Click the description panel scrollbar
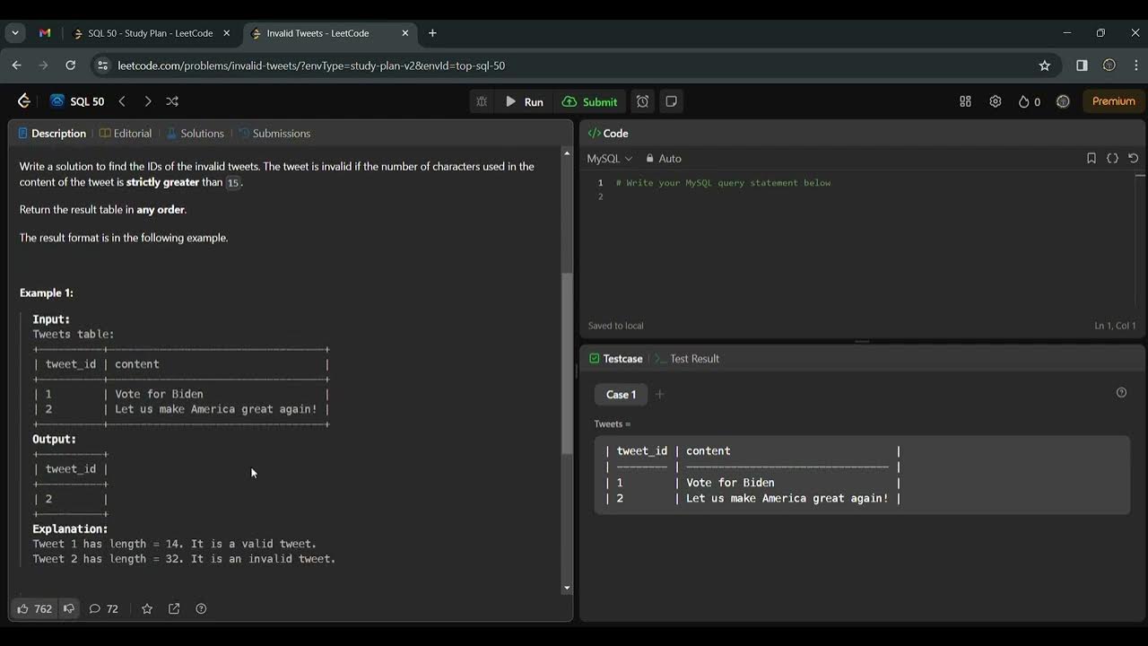 click(567, 364)
